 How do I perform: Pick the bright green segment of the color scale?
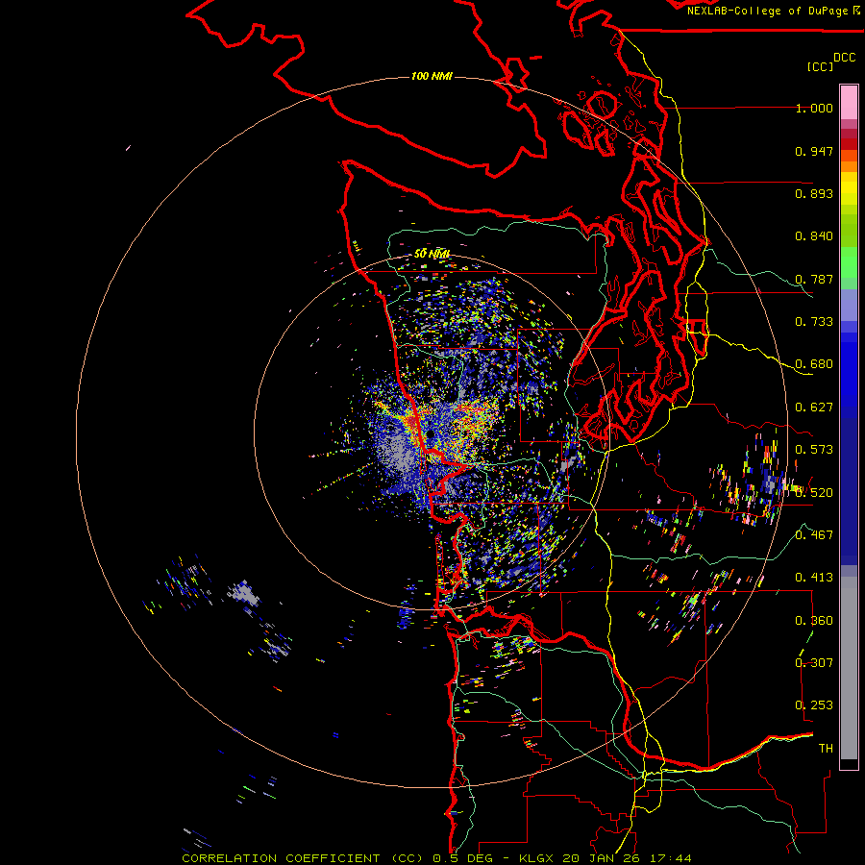tap(849, 262)
